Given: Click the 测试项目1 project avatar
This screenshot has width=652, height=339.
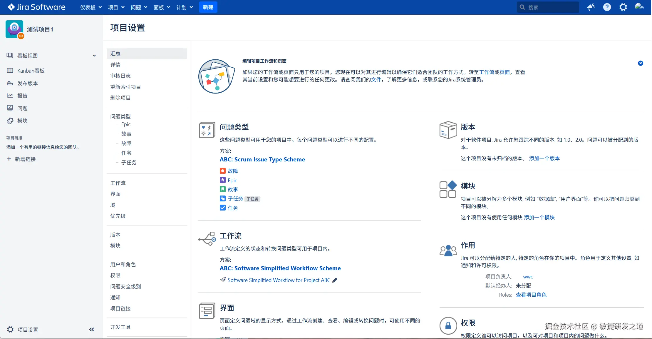Looking at the screenshot, I should [14, 29].
